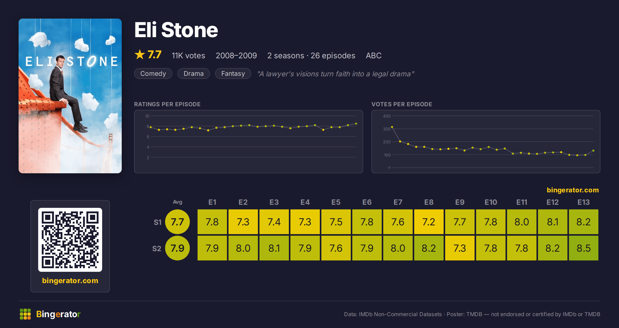
Task: Click the gold star rating icon
Action: 140,55
